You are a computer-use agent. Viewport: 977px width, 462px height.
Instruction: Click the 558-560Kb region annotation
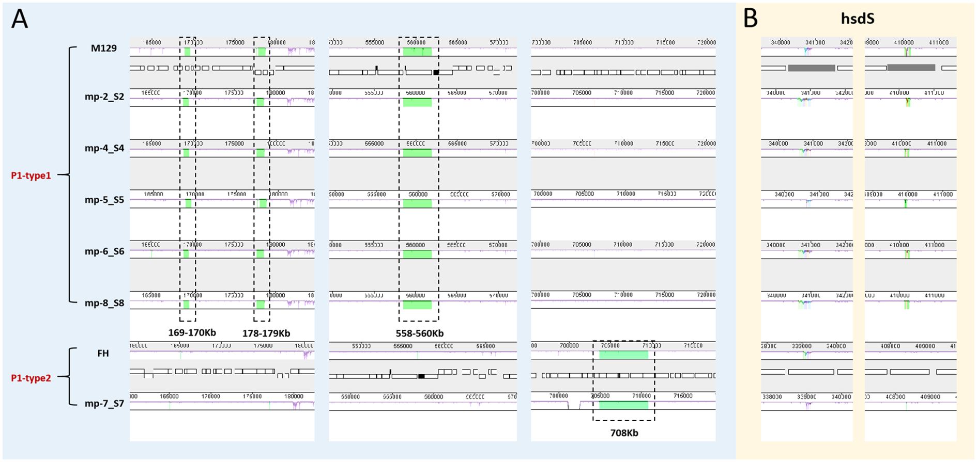[x=420, y=333]
